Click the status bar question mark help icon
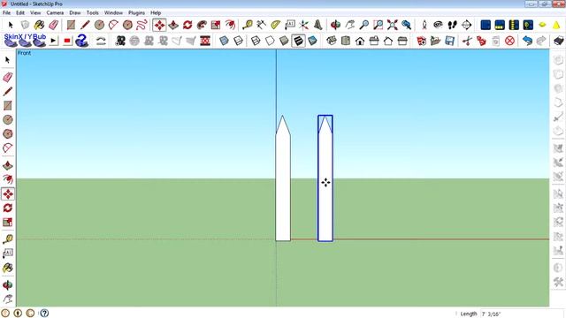Image resolution: width=566 pixels, height=318 pixels. [44, 313]
